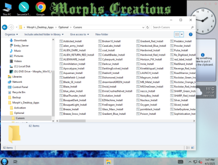Image resolution: width=218 pixels, height=165 pixels.
Task: Open Task View on the taskbar
Action: (x=15, y=161)
